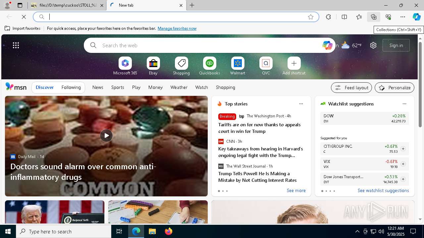The height and width of the screenshot is (238, 424).
Task: Open Doctors sound alarm headline
Action: pos(83,172)
